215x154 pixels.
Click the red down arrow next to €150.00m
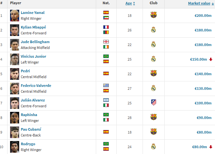[210, 59]
